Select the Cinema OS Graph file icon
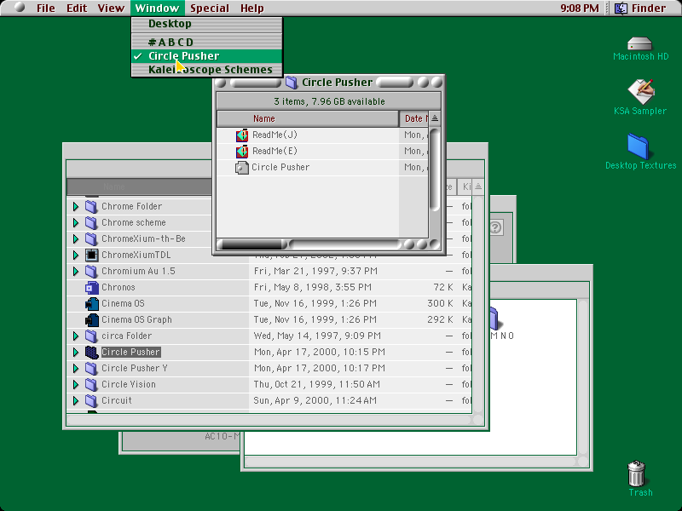The height and width of the screenshot is (511, 682). click(92, 319)
